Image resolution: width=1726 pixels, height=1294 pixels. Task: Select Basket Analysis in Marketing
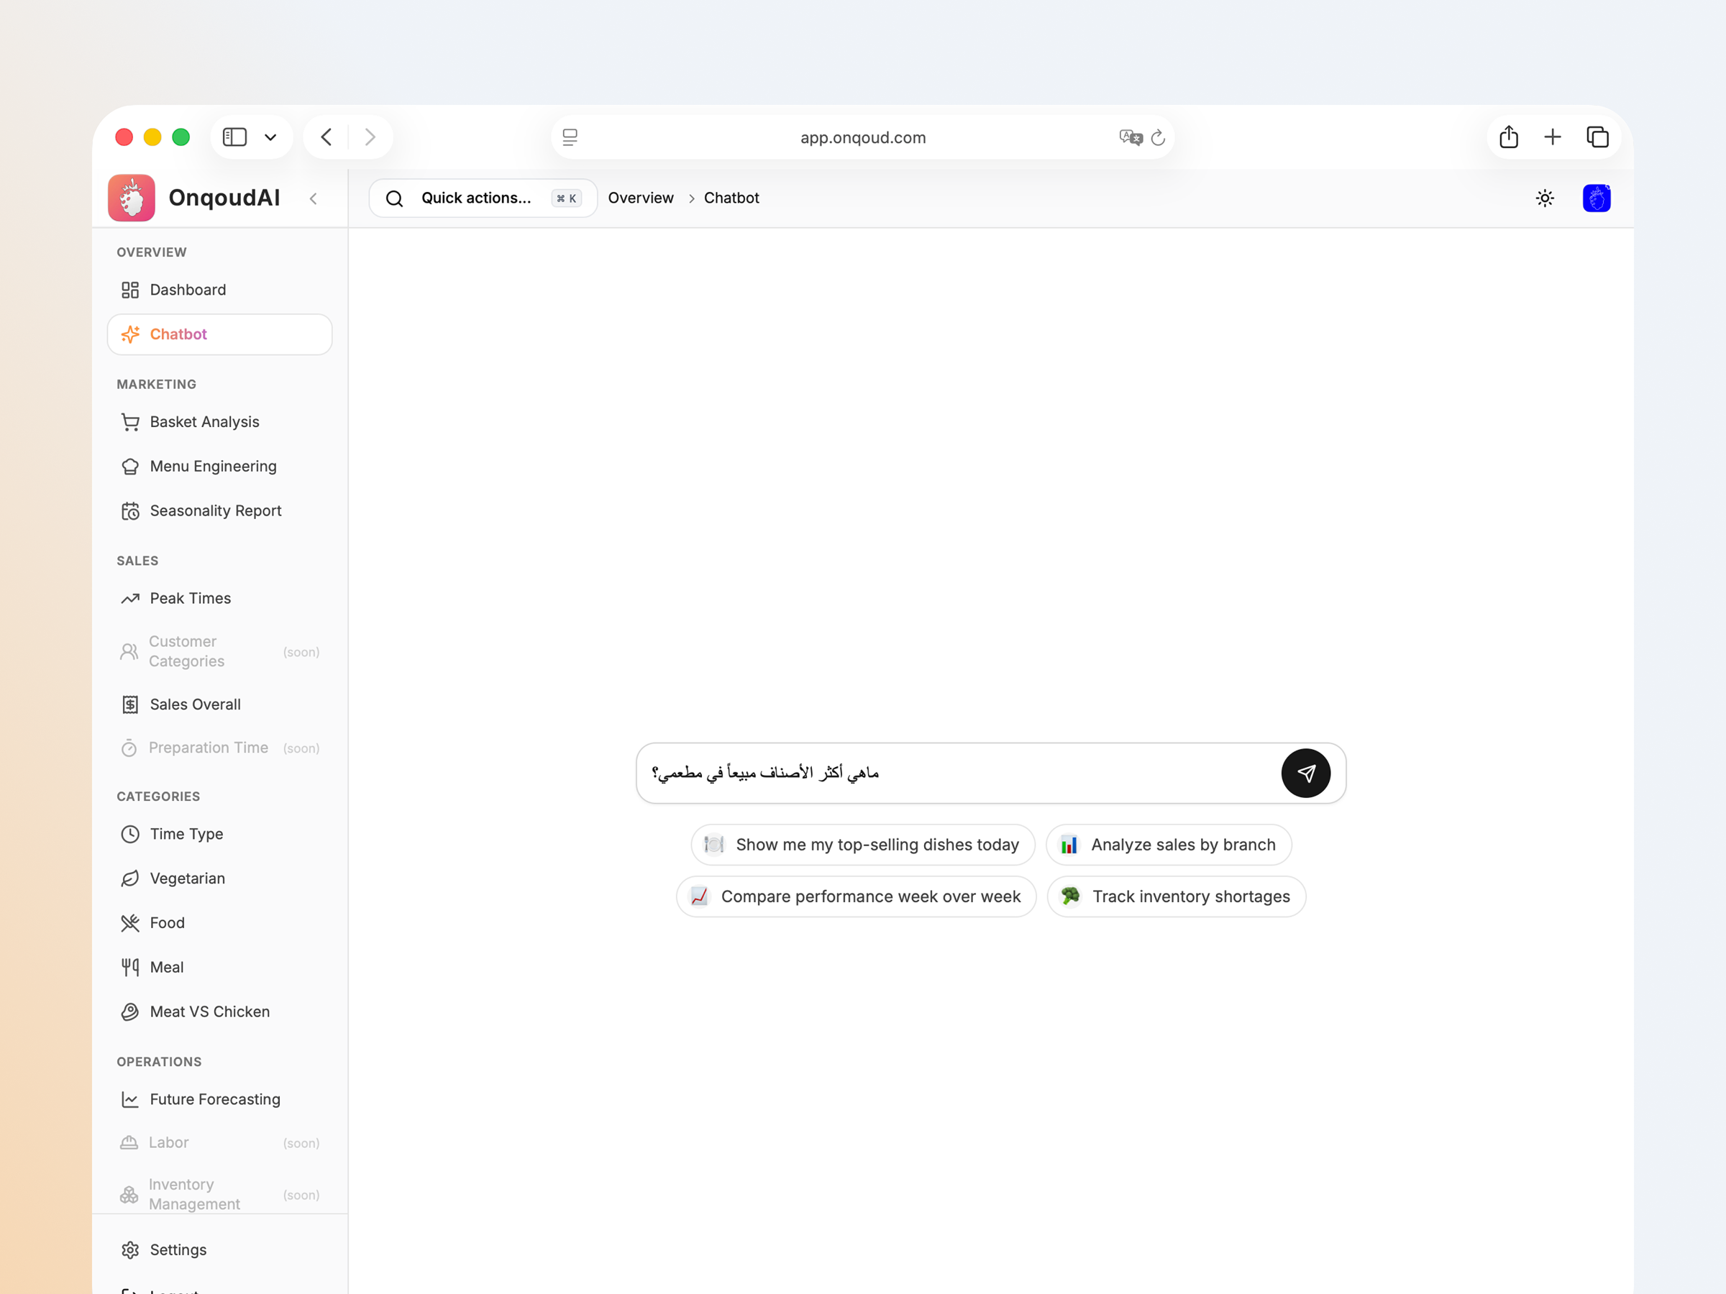click(204, 422)
